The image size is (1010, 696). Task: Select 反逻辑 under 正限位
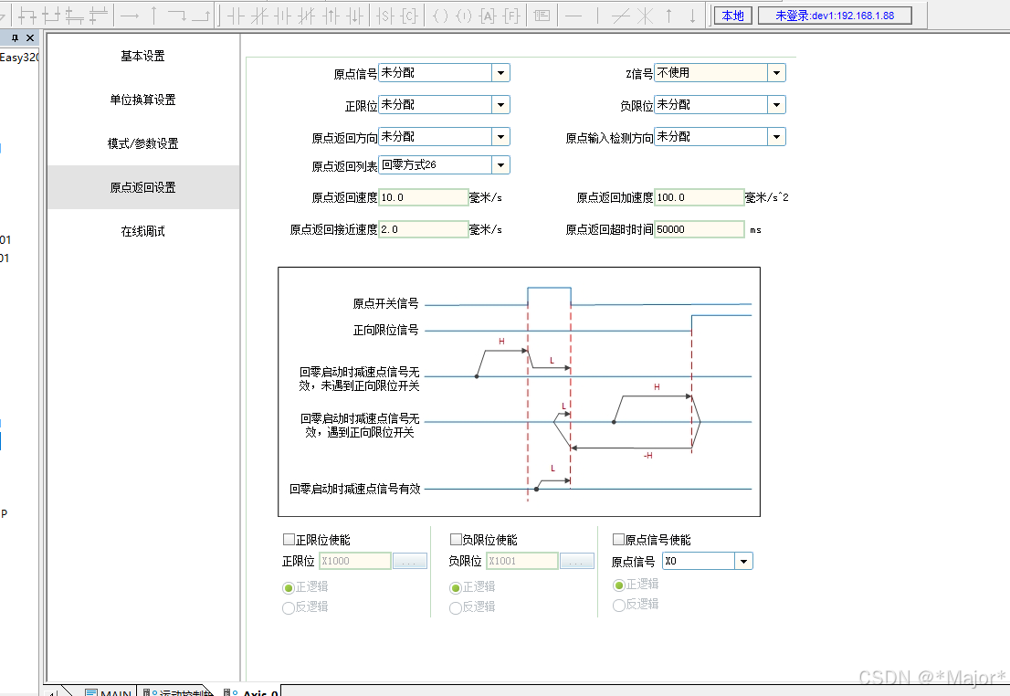coord(288,607)
